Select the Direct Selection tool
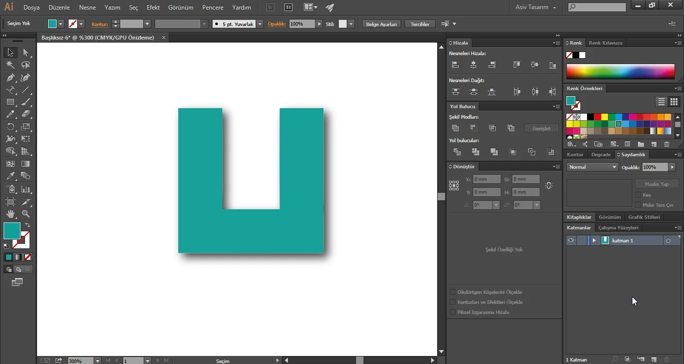This screenshot has width=684, height=364. (26, 53)
